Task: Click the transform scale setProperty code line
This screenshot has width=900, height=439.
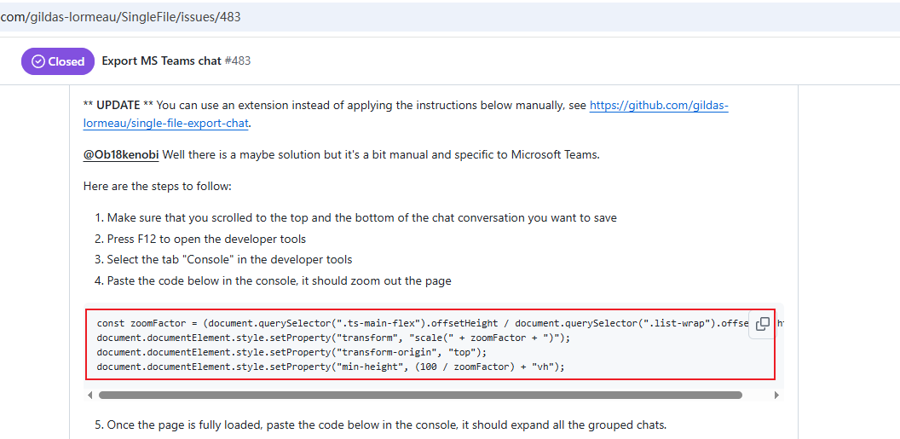Action: pos(333,338)
